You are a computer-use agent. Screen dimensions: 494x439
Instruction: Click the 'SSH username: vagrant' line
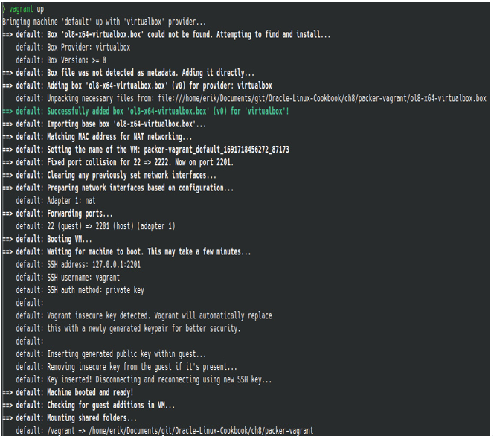click(x=68, y=278)
